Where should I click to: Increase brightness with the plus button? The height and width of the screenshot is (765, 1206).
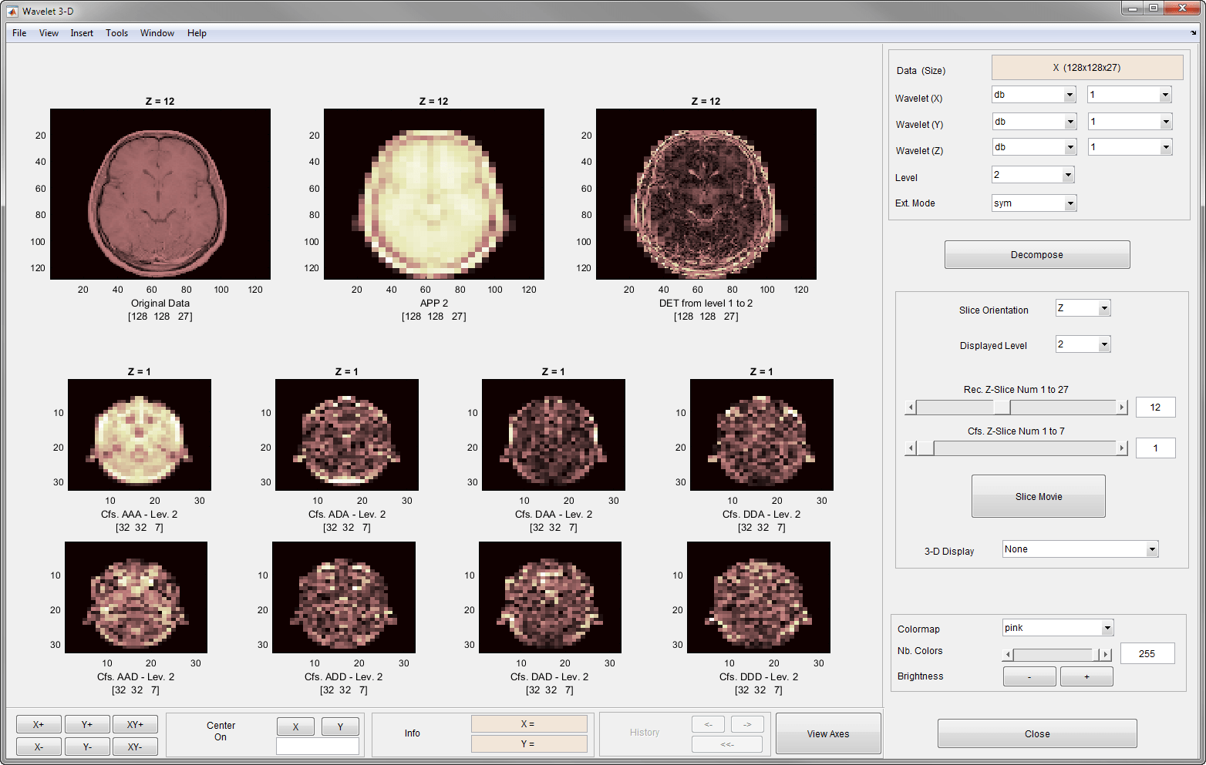click(x=1086, y=676)
